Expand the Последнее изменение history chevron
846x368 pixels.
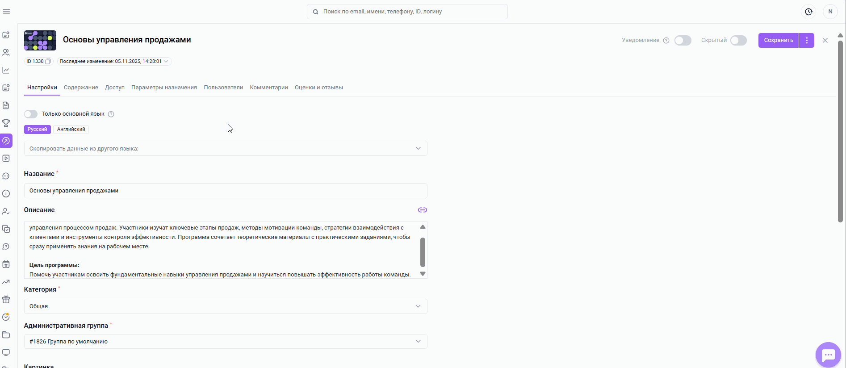166,62
